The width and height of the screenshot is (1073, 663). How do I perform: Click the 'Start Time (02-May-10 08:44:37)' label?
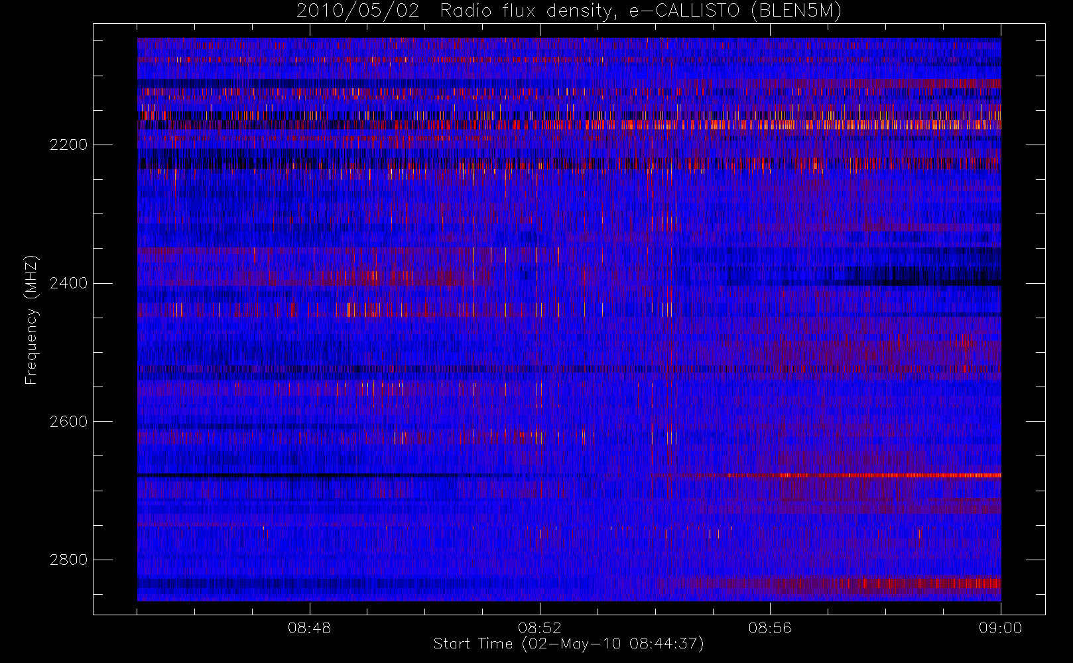point(568,644)
